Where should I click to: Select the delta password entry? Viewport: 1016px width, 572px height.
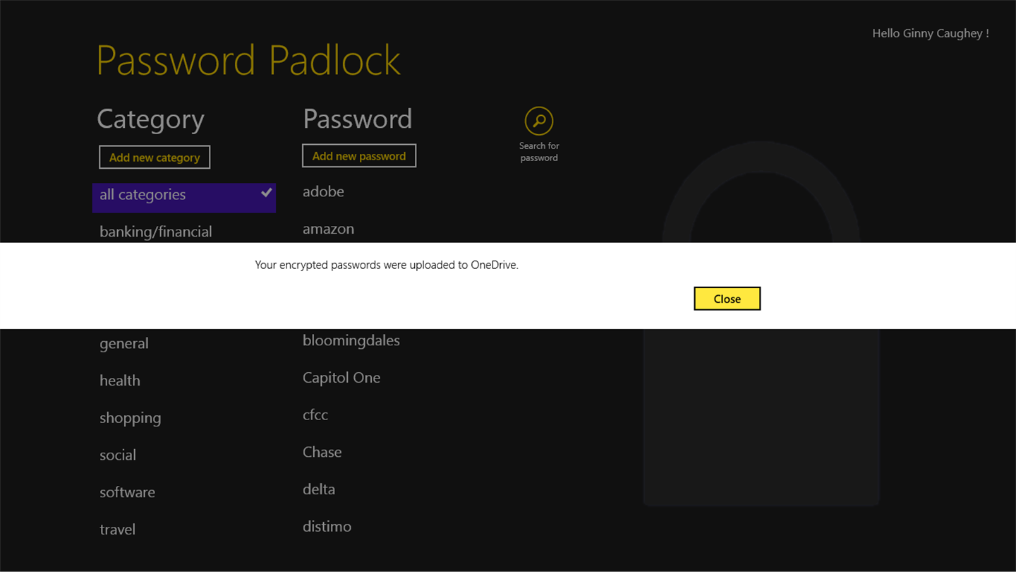(319, 489)
